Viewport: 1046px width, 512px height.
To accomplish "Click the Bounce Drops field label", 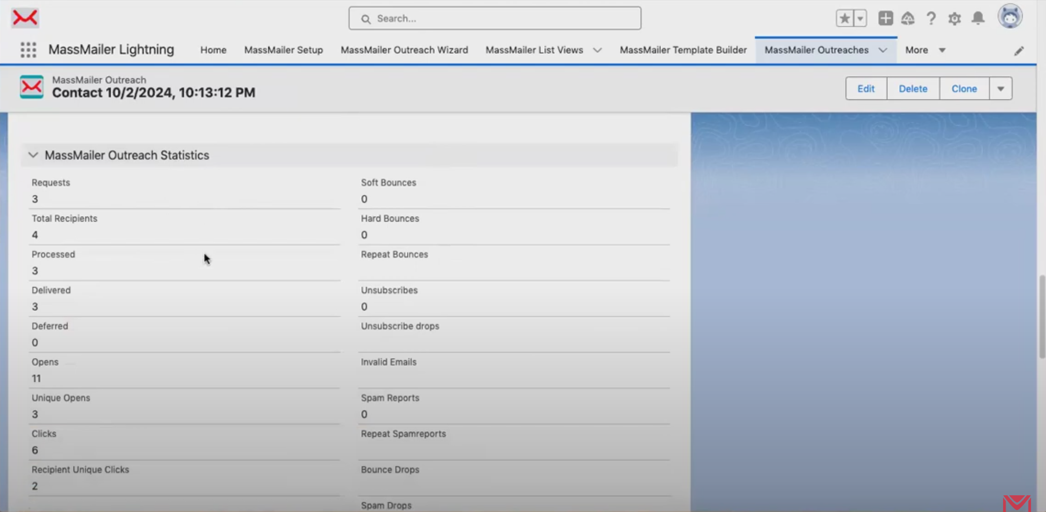I will (x=390, y=470).
